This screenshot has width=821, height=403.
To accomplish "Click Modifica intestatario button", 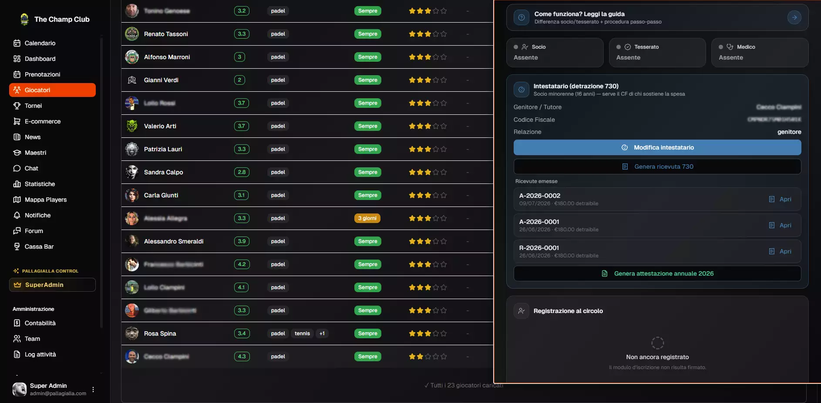I will tap(657, 147).
